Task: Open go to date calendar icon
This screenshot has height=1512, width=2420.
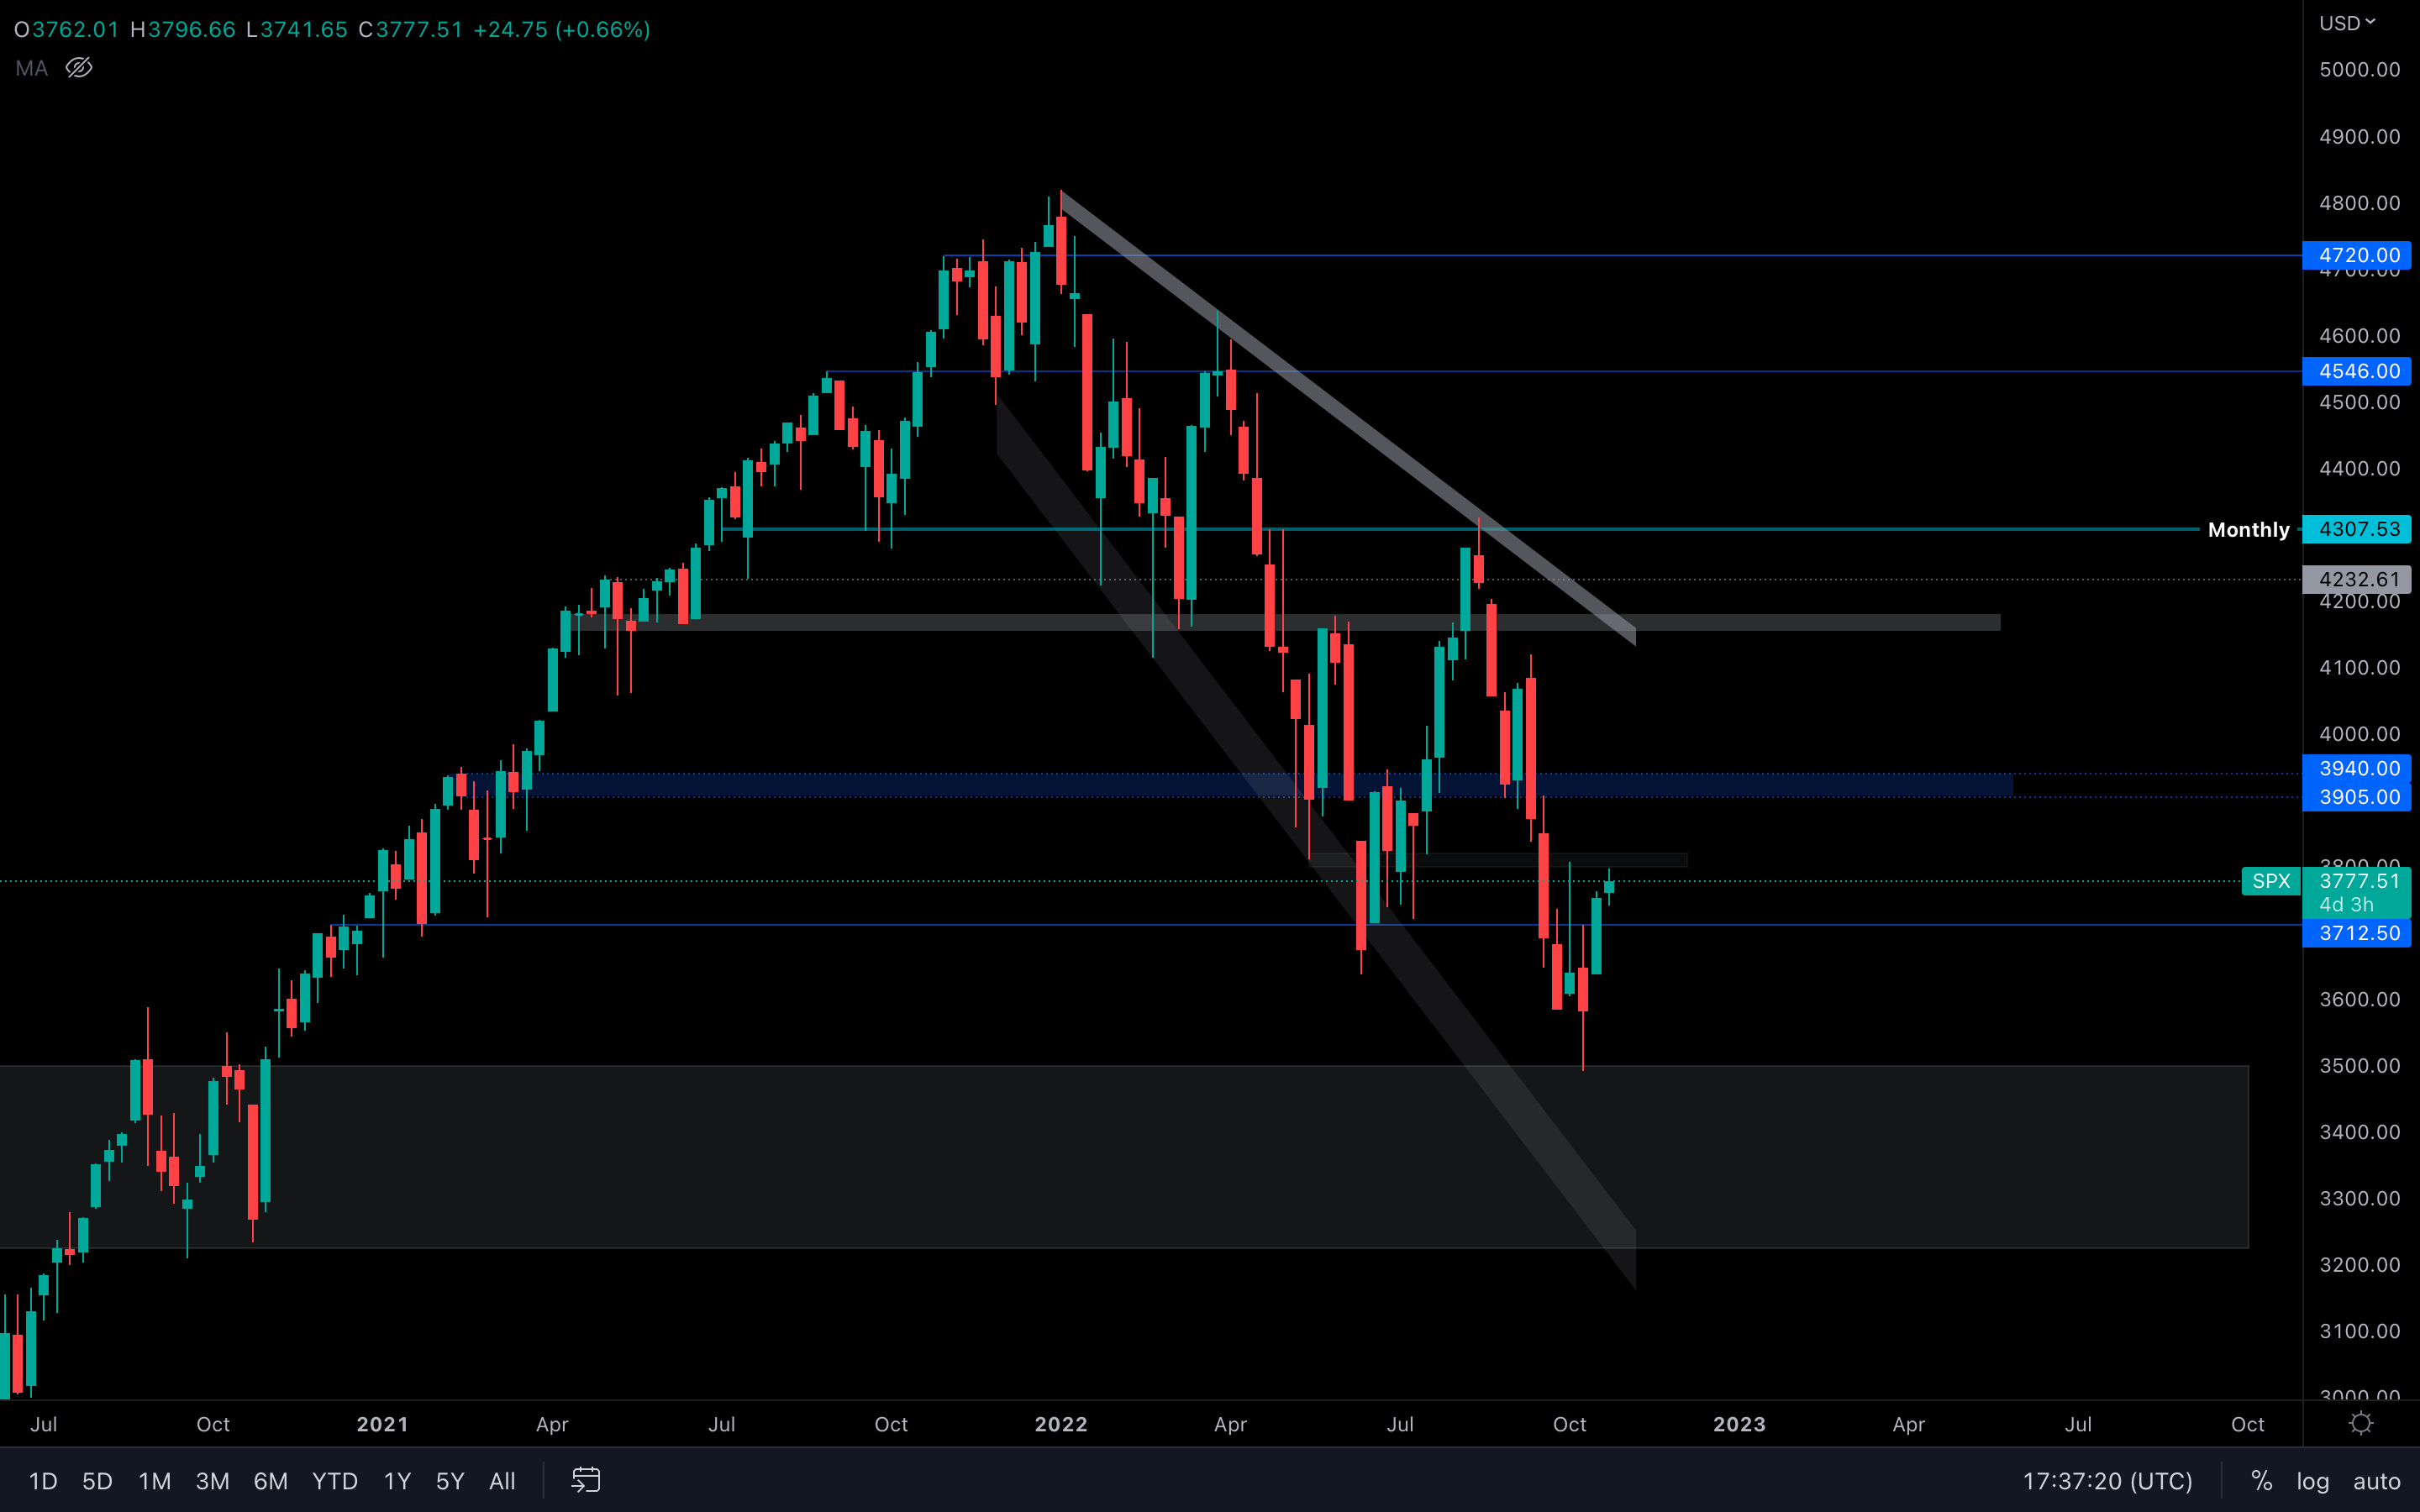Action: point(586,1480)
